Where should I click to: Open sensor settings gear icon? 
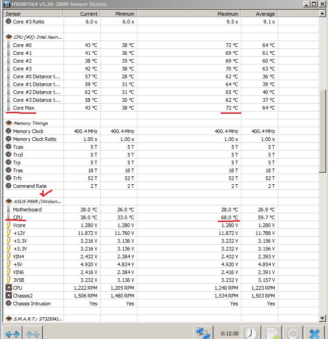(293, 333)
